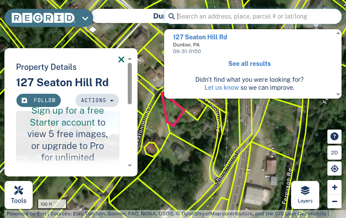Image resolution: width=346 pixels, height=218 pixels.
Task: Toggle the 2D map view
Action: [x=334, y=153]
